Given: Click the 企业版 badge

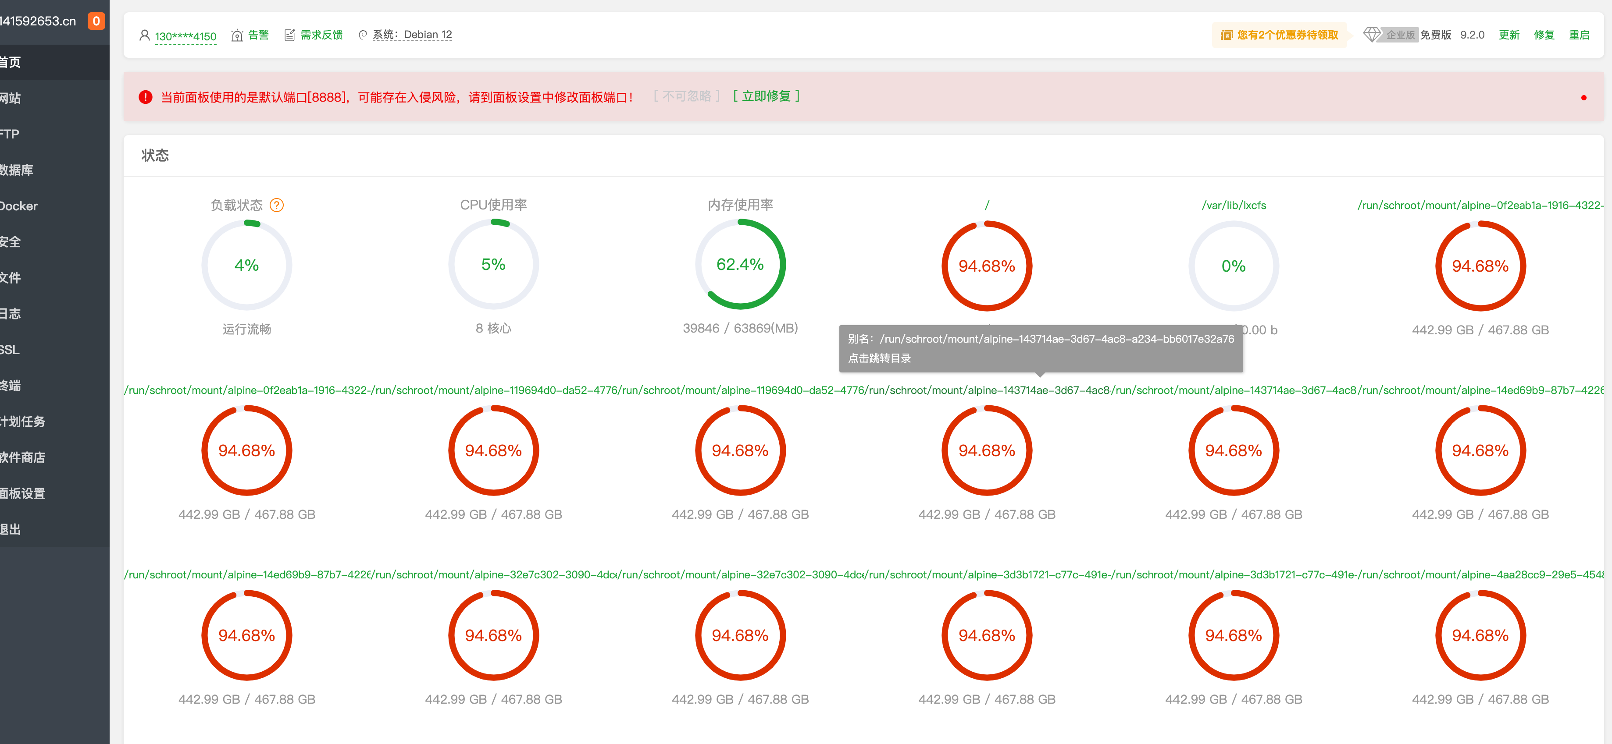Looking at the screenshot, I should pos(1401,35).
